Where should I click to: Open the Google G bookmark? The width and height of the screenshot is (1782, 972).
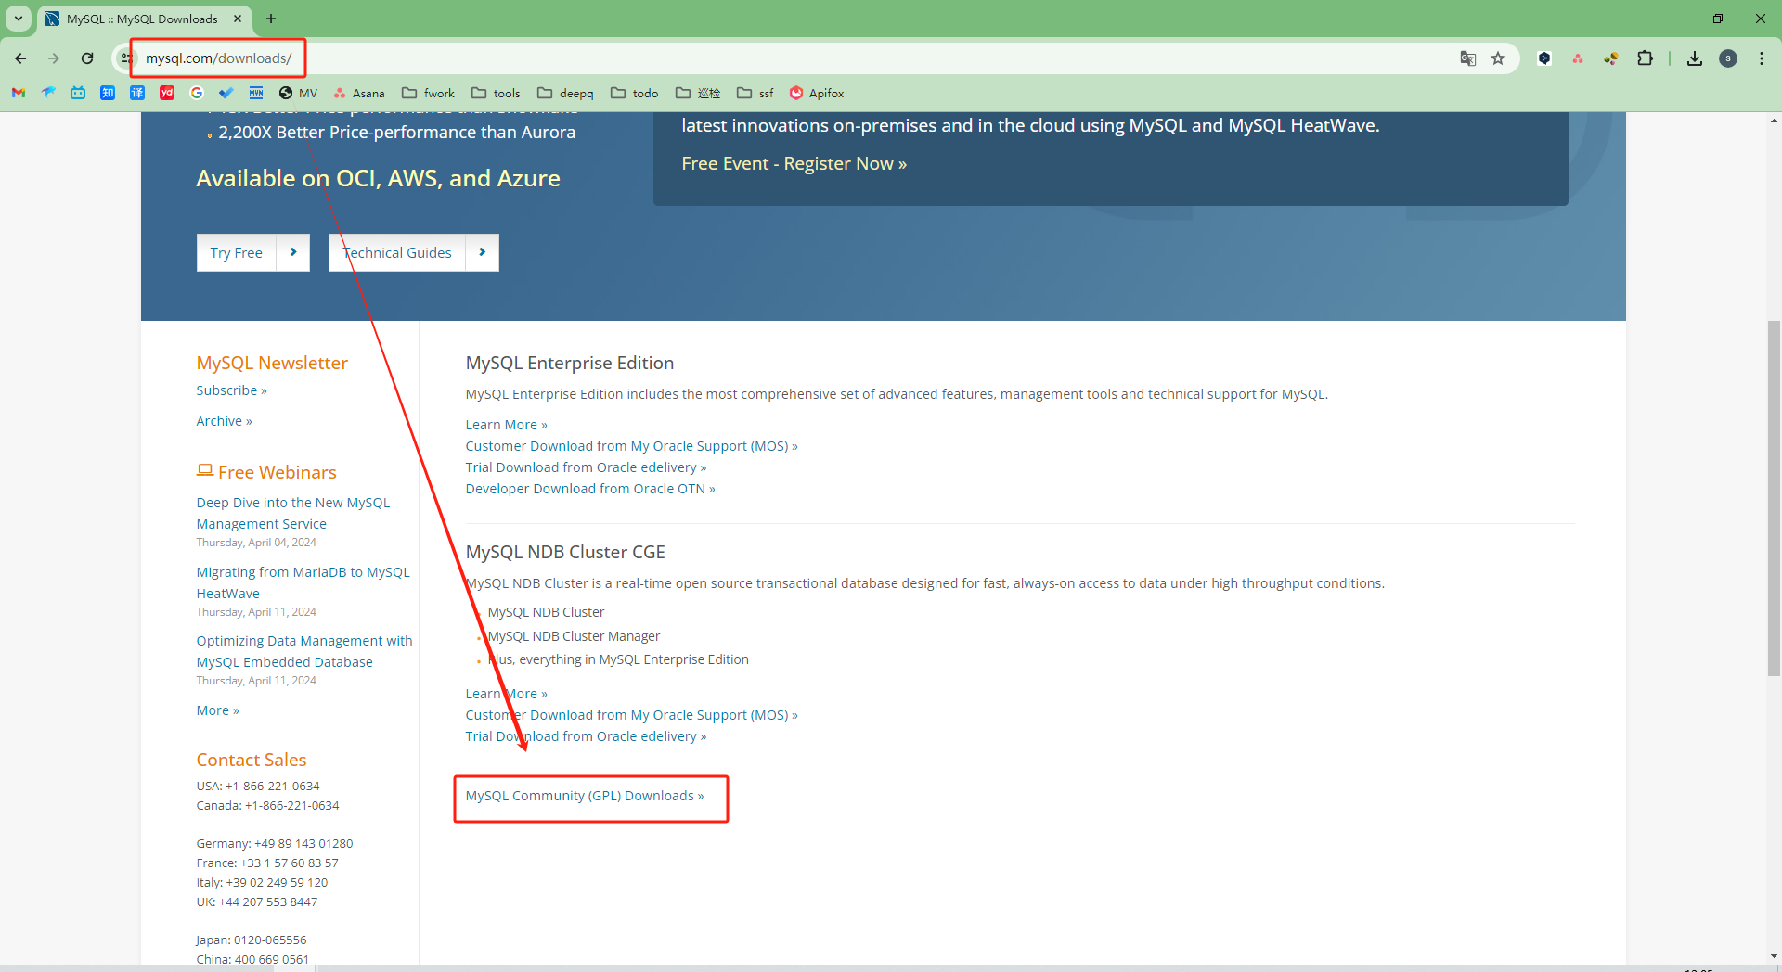point(197,93)
